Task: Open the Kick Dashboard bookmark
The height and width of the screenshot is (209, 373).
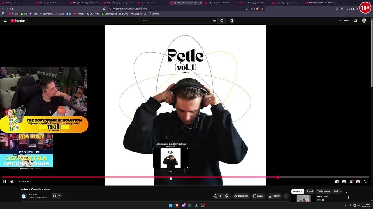Action: coord(109,14)
